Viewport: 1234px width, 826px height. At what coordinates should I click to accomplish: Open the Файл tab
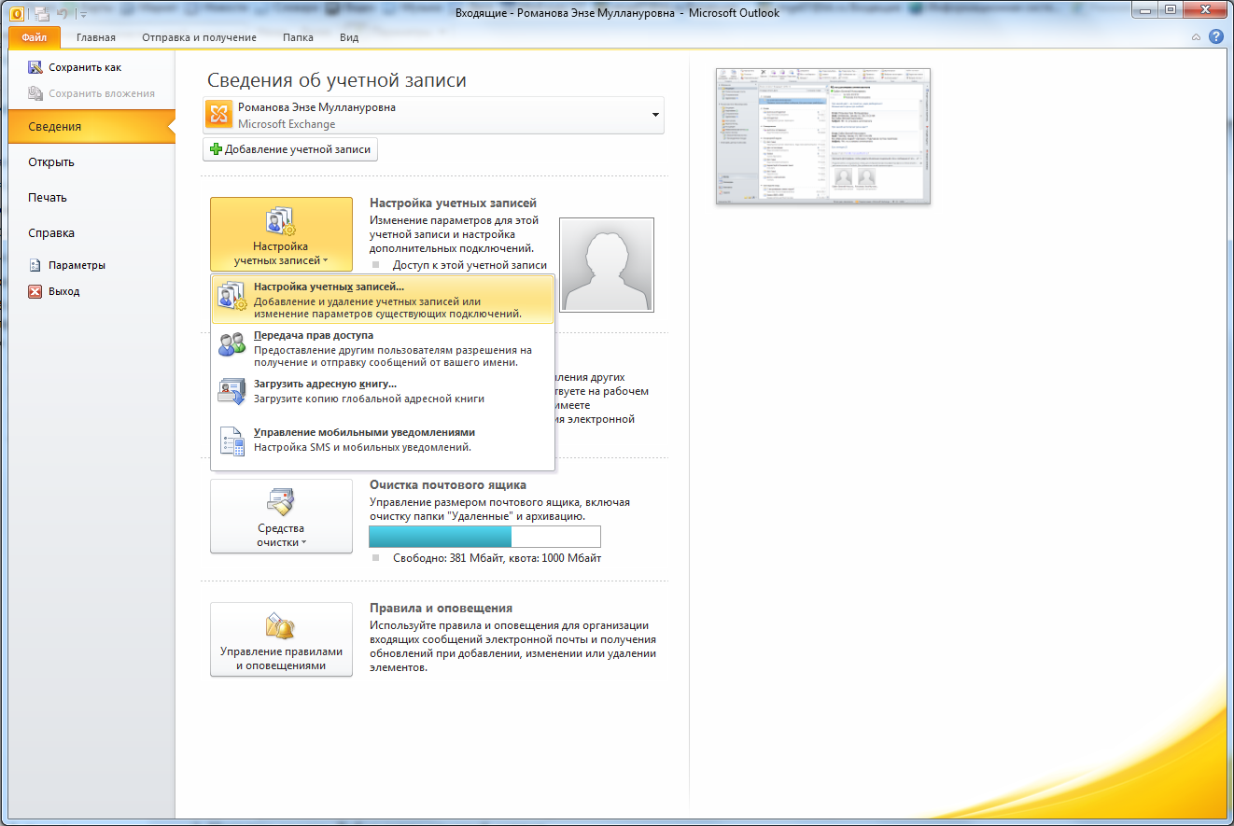pyautogui.click(x=35, y=37)
